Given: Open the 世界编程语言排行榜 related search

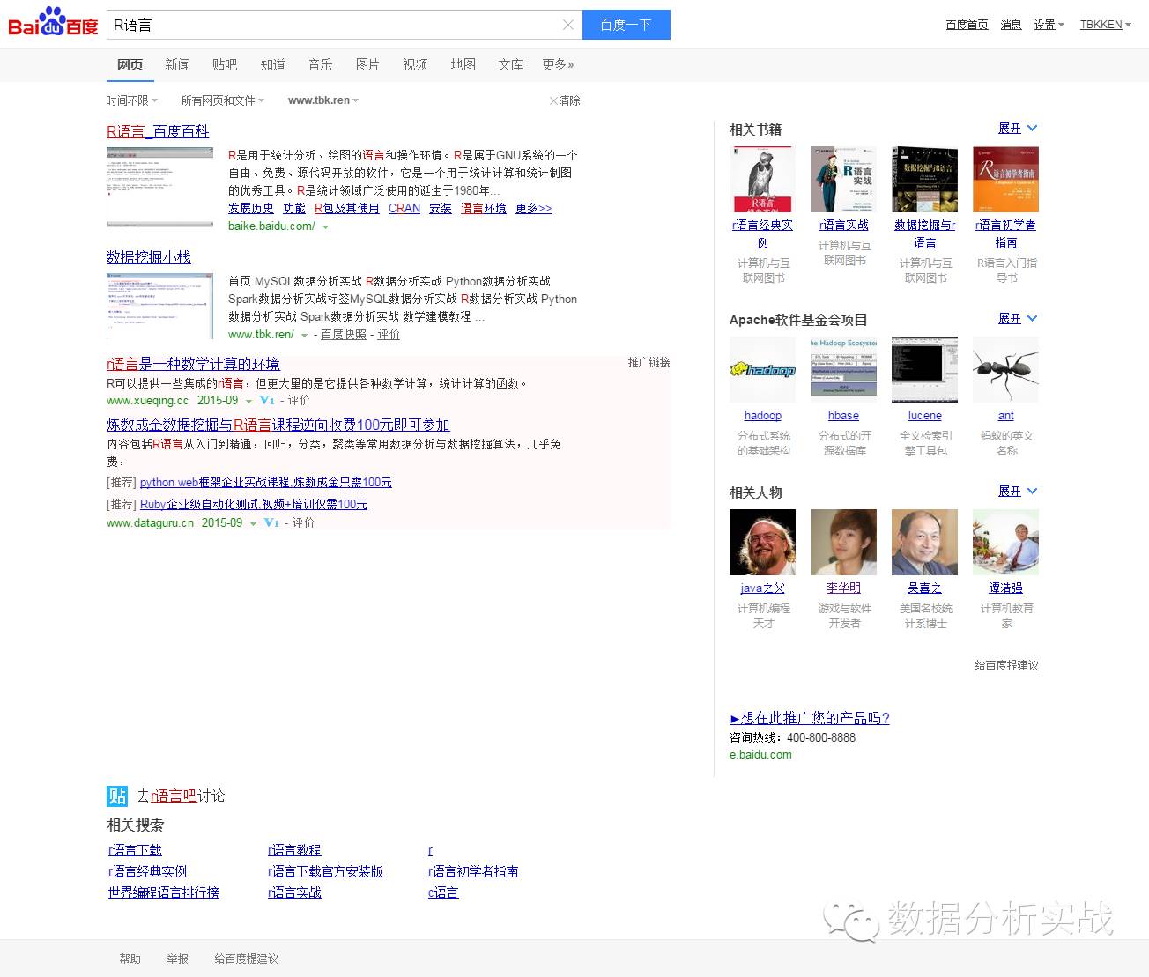Looking at the screenshot, I should pyautogui.click(x=164, y=892).
